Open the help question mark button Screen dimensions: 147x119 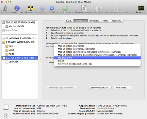pyautogui.click(x=6, y=115)
